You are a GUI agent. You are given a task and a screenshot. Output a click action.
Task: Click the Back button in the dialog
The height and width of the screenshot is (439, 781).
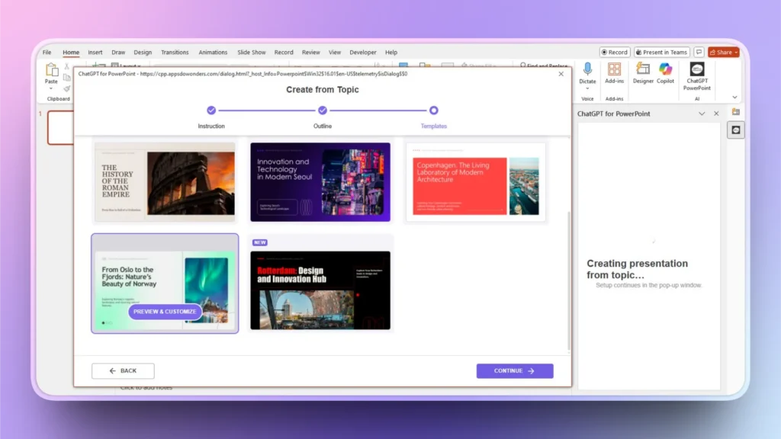point(123,370)
